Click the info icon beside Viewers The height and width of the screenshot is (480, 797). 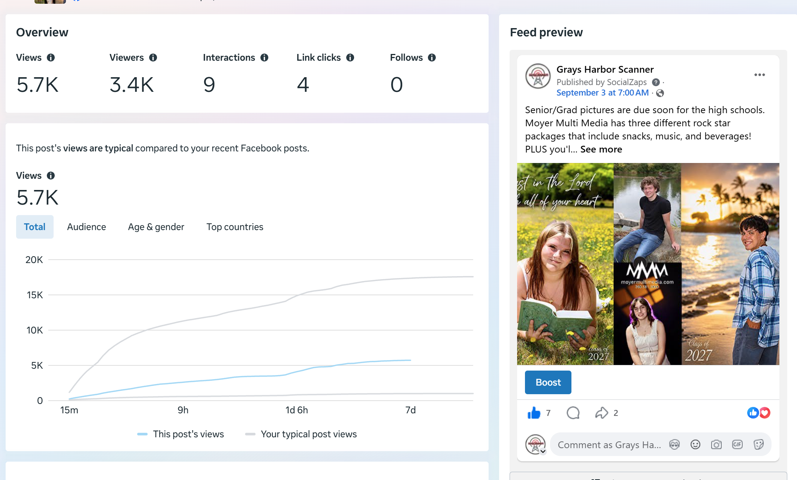[x=153, y=58]
